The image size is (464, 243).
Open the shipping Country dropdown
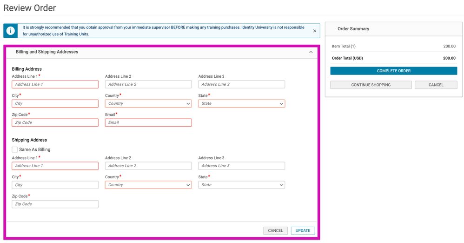[148, 185]
